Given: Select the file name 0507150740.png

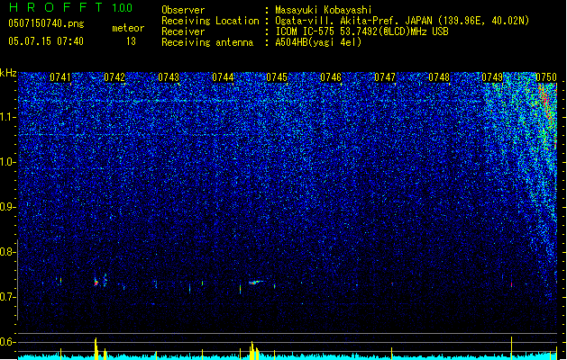Looking at the screenshot, I should [x=46, y=23].
